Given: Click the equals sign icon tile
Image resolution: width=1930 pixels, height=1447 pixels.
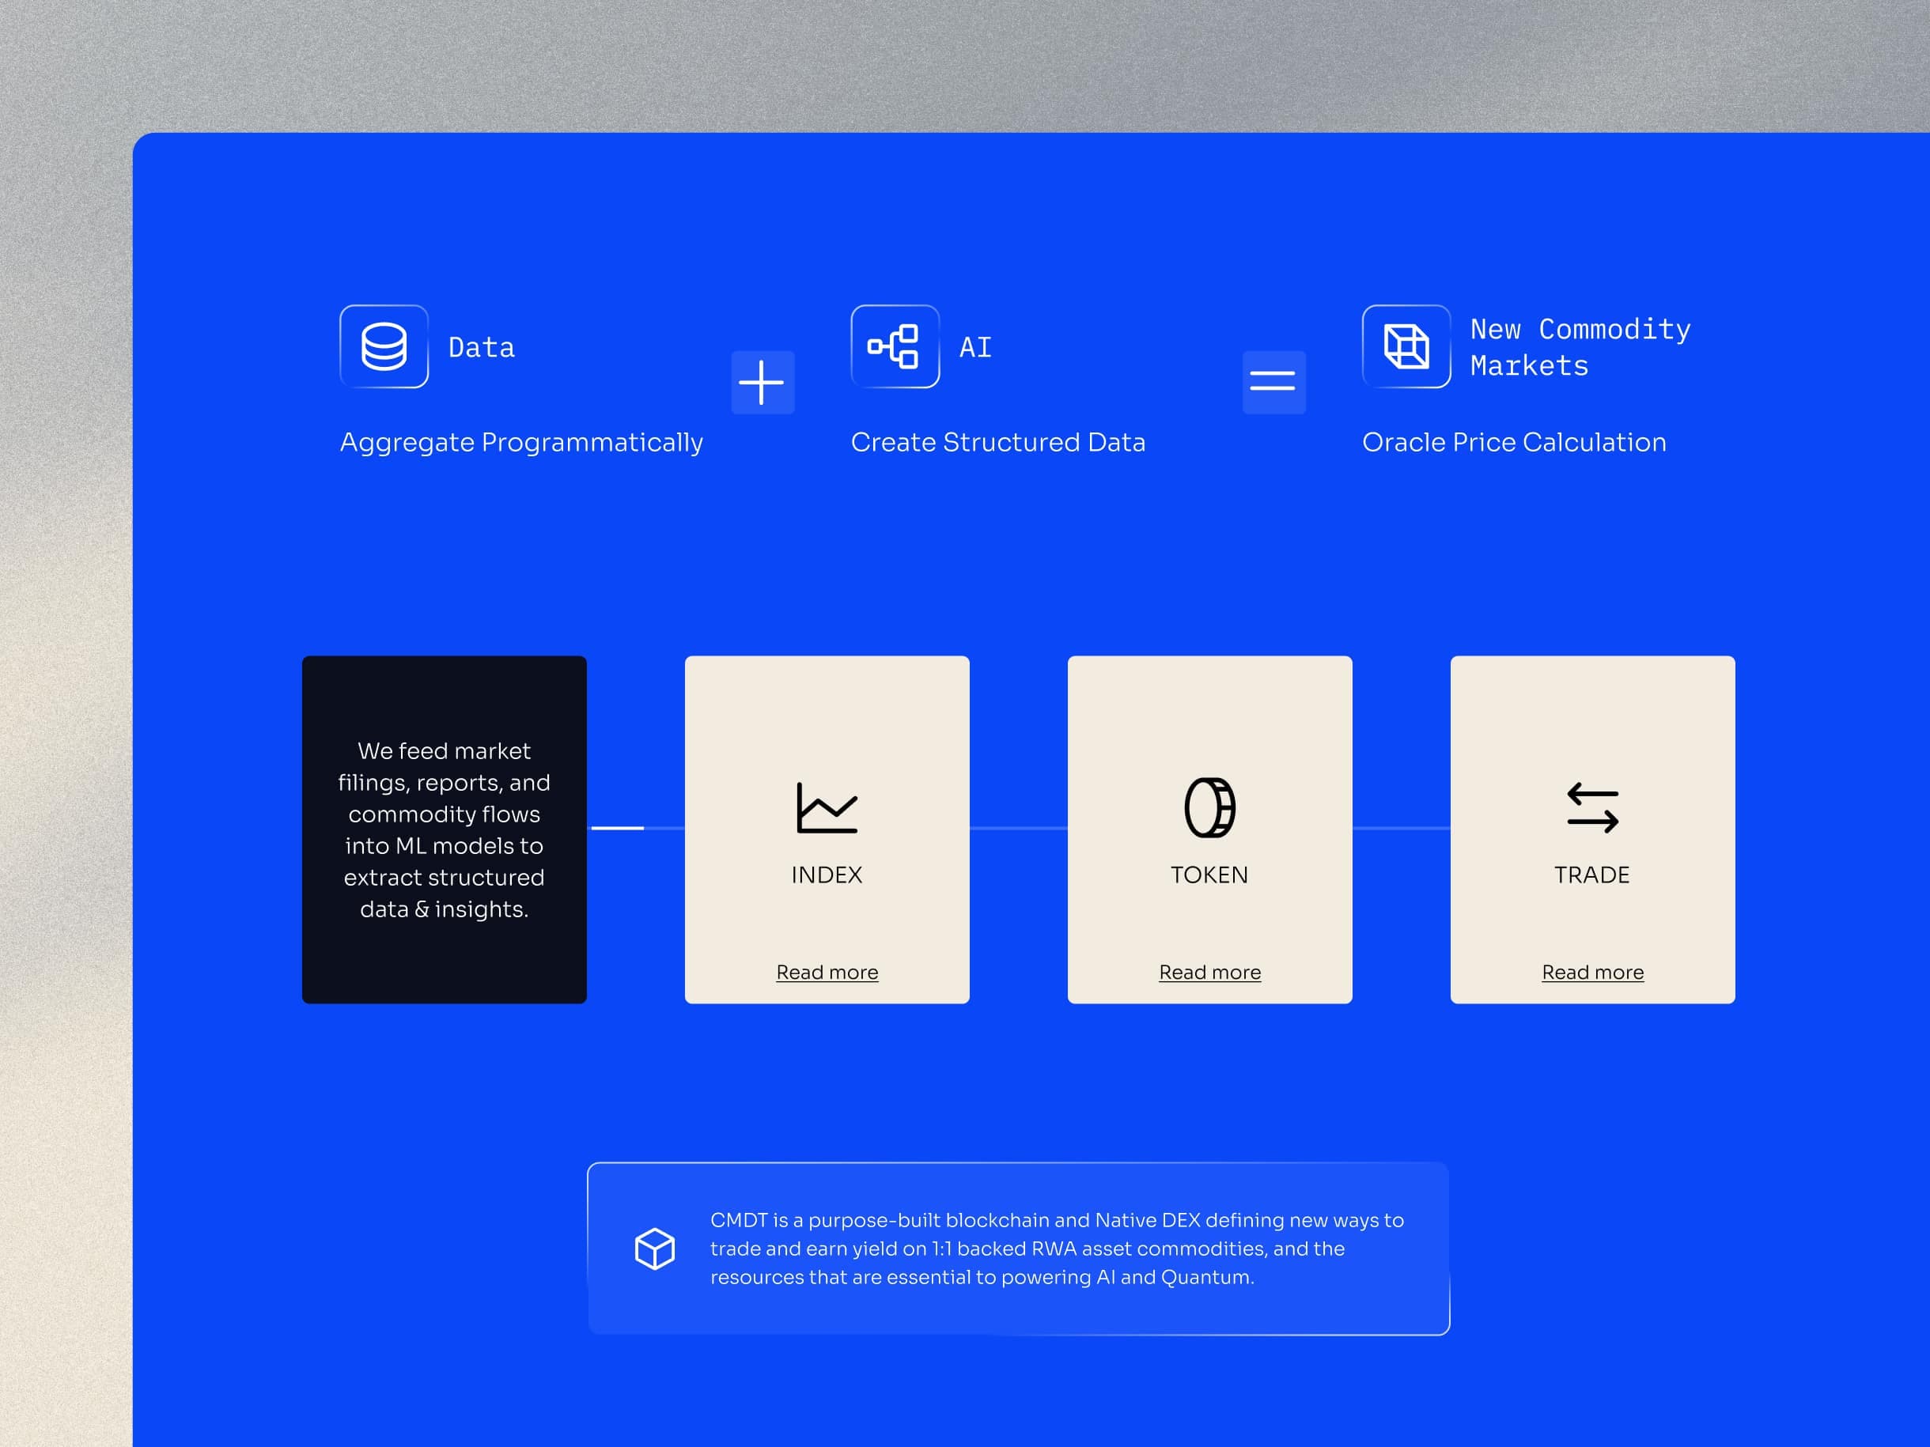Looking at the screenshot, I should (x=1273, y=382).
